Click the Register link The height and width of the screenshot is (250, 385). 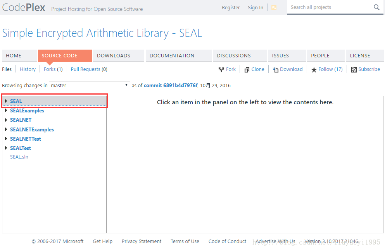pyautogui.click(x=231, y=7)
